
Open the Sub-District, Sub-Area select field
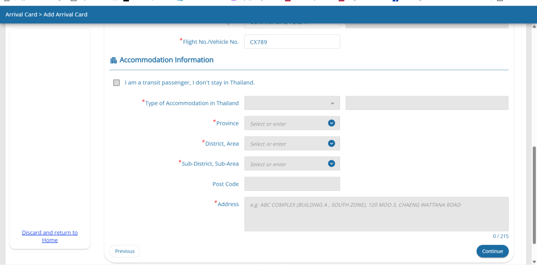tap(286, 164)
